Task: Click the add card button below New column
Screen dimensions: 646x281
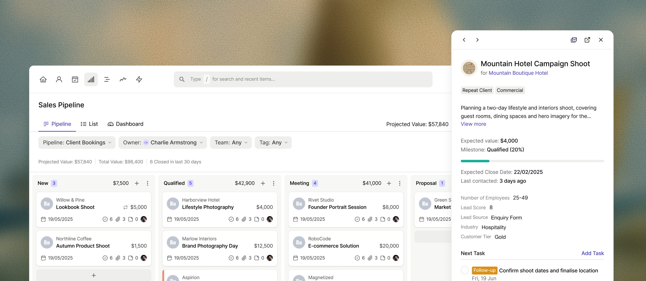Action: coord(94,275)
